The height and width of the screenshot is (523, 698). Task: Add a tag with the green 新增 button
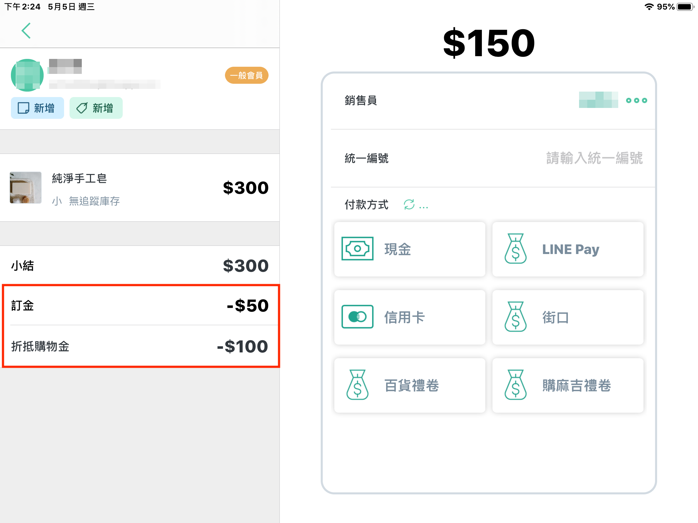pyautogui.click(x=96, y=108)
